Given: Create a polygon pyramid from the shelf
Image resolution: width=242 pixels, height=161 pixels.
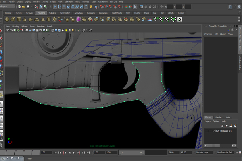Looking at the screenshot, I should pyautogui.click(x=43, y=19).
